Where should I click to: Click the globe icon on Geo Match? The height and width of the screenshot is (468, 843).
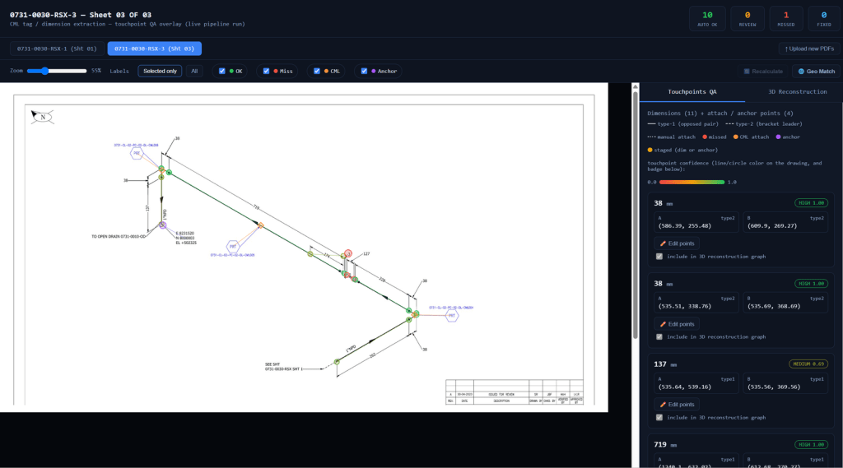coord(801,71)
